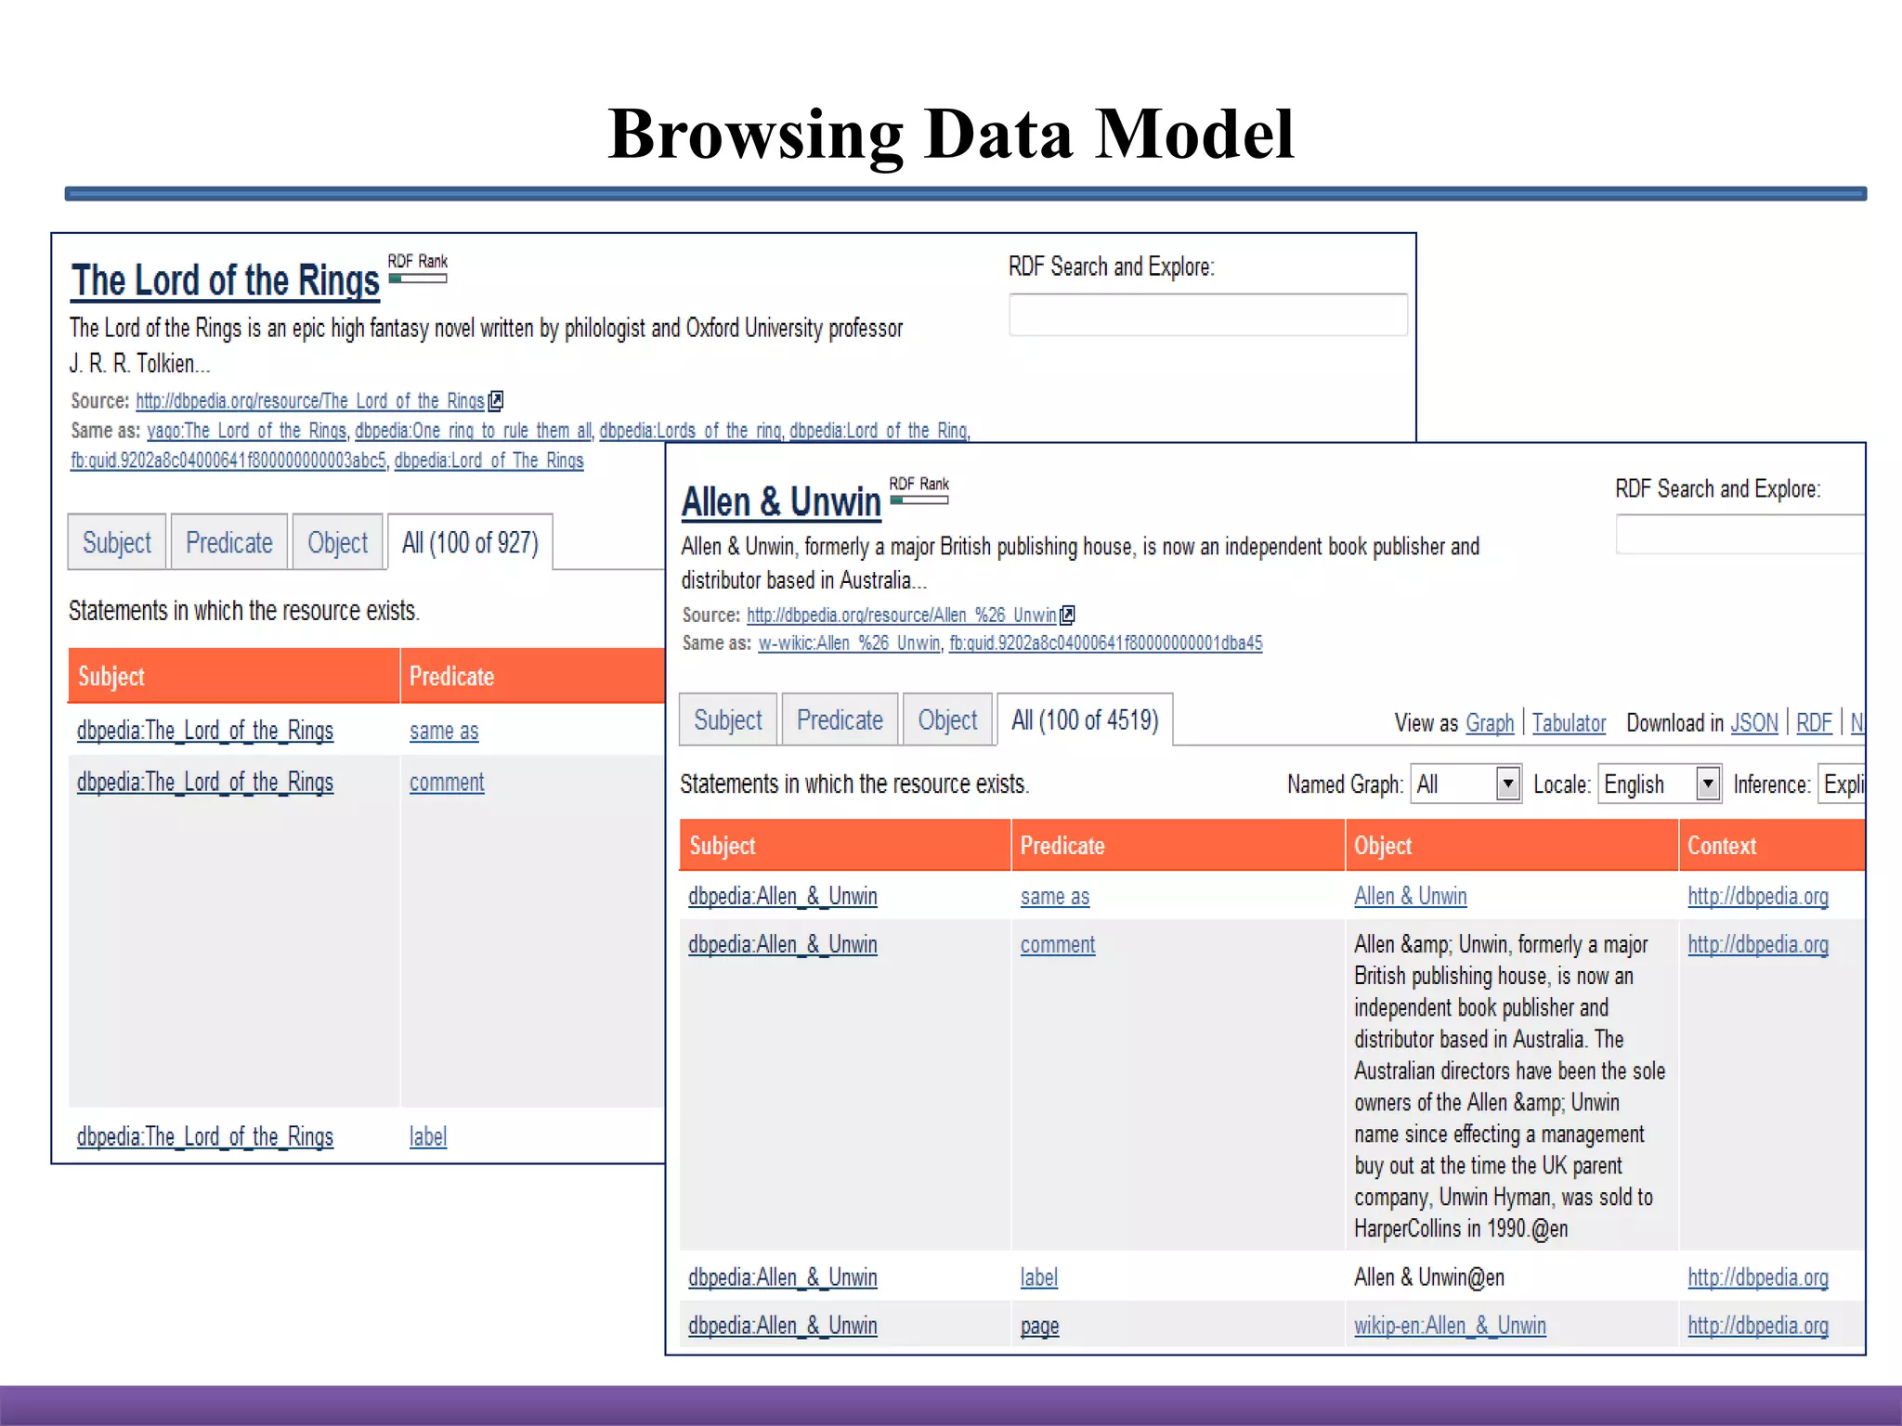Image resolution: width=1902 pixels, height=1426 pixels.
Task: Click RDF Rank bar beside Allen & Unwin title
Action: pos(919,500)
